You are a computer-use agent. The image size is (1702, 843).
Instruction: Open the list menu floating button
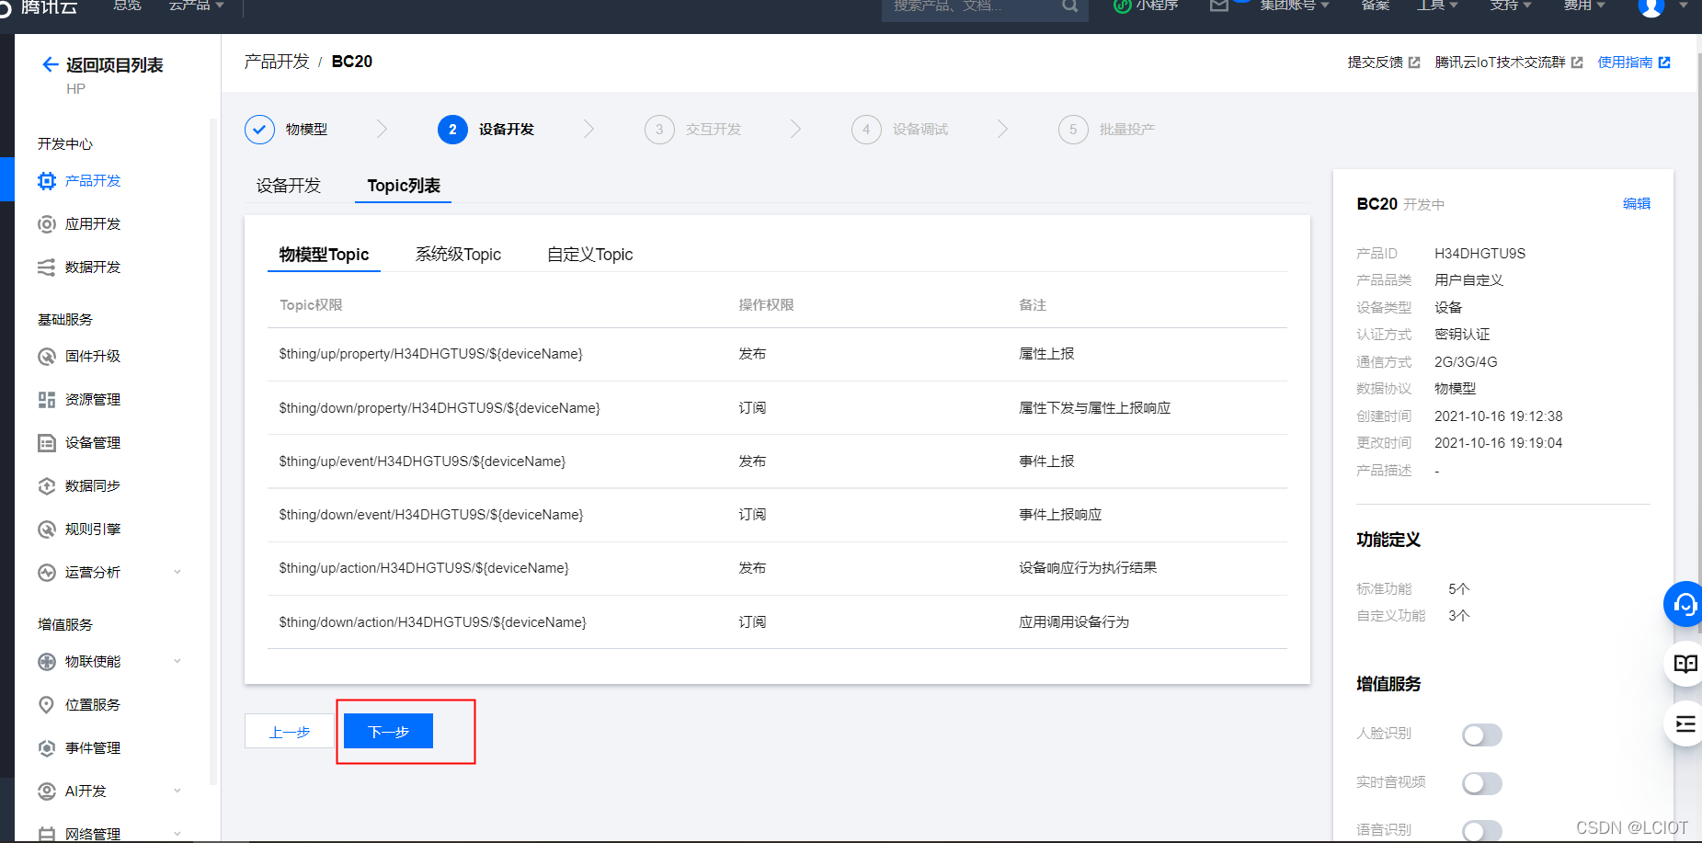(1685, 723)
